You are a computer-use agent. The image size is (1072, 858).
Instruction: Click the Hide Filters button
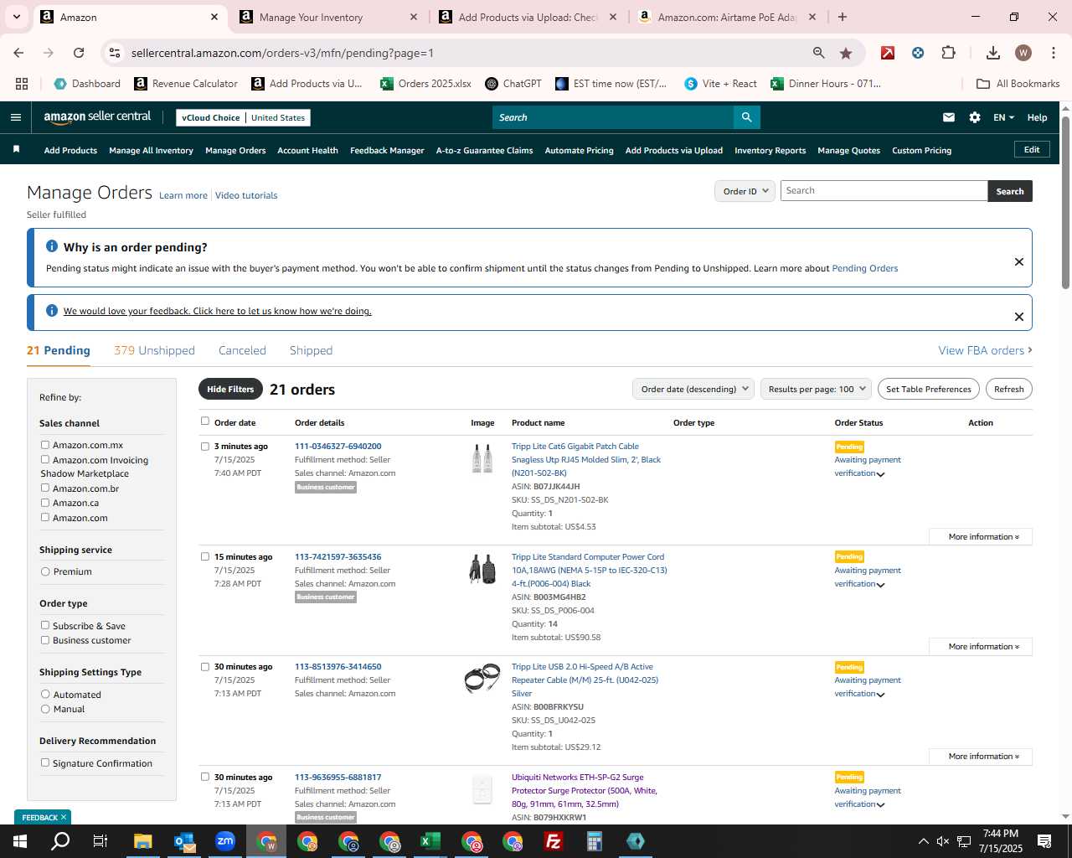230,389
